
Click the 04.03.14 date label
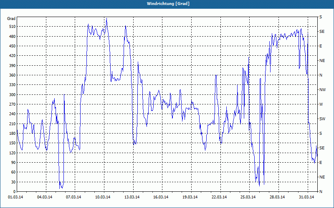click(x=45, y=197)
